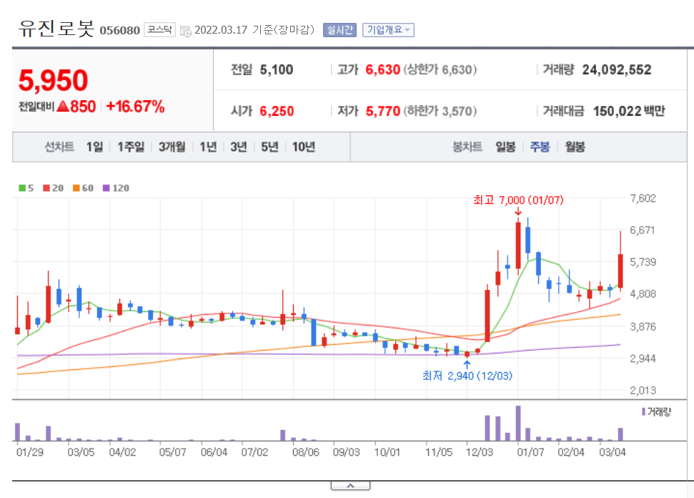Click the 하한가 3,570 lower limit text
Image resolution: width=694 pixels, height=498 pixels.
(440, 111)
